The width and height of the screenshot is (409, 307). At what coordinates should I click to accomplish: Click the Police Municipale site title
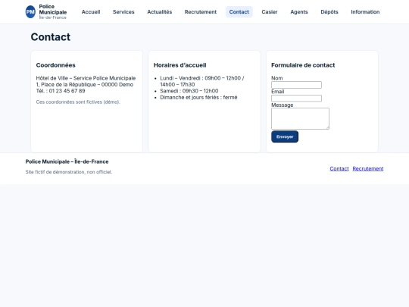coord(53,9)
